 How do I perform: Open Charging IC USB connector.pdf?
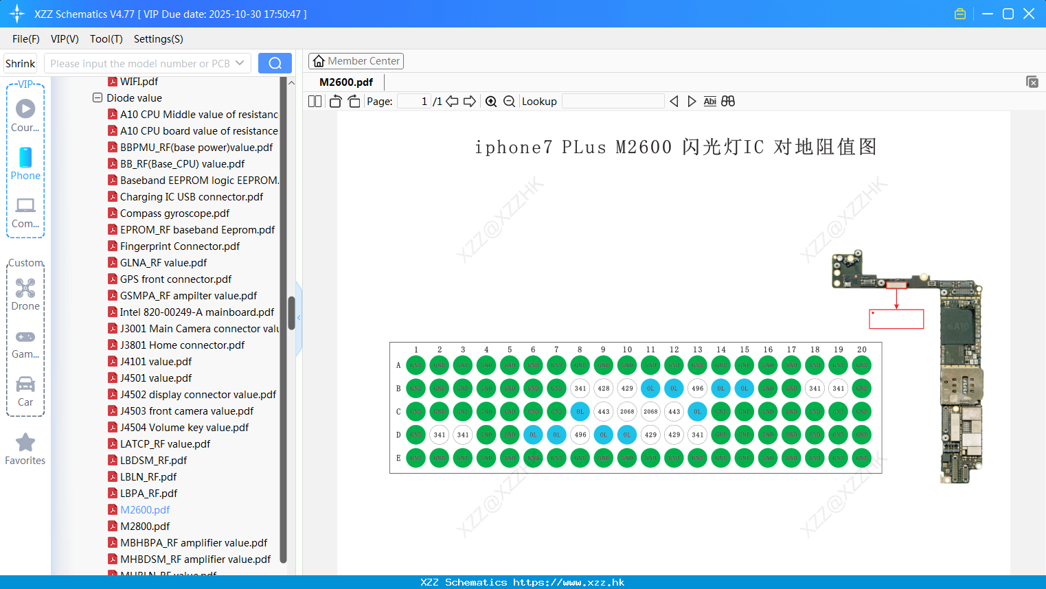click(192, 197)
